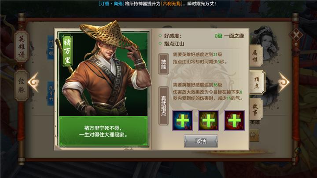The width and height of the screenshot is (317, 178).
Task: Click the 指点江山 skill name
Action: tap(174, 44)
